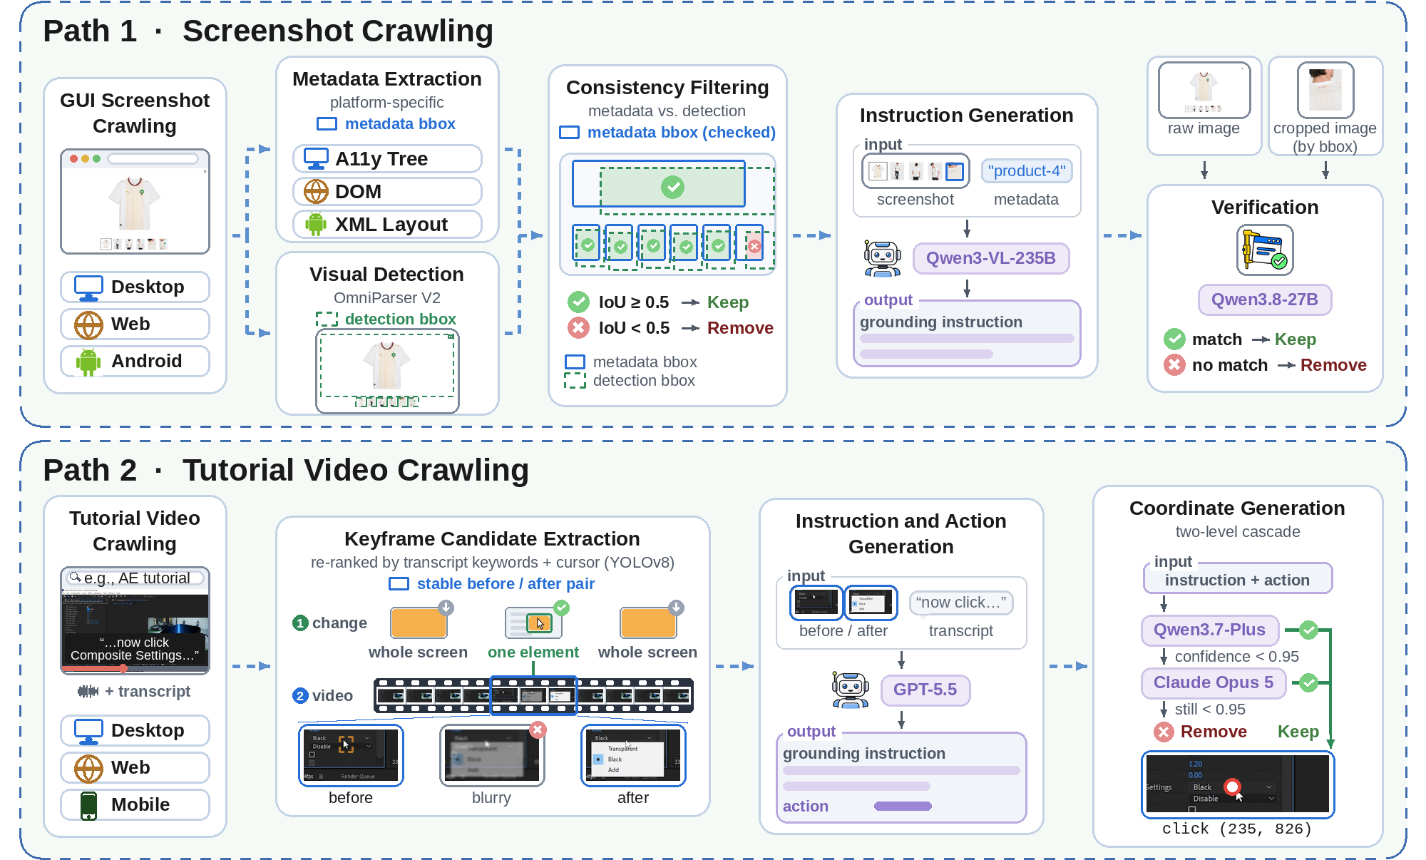Click the Android robot icon beside XML Layout

coord(316,224)
